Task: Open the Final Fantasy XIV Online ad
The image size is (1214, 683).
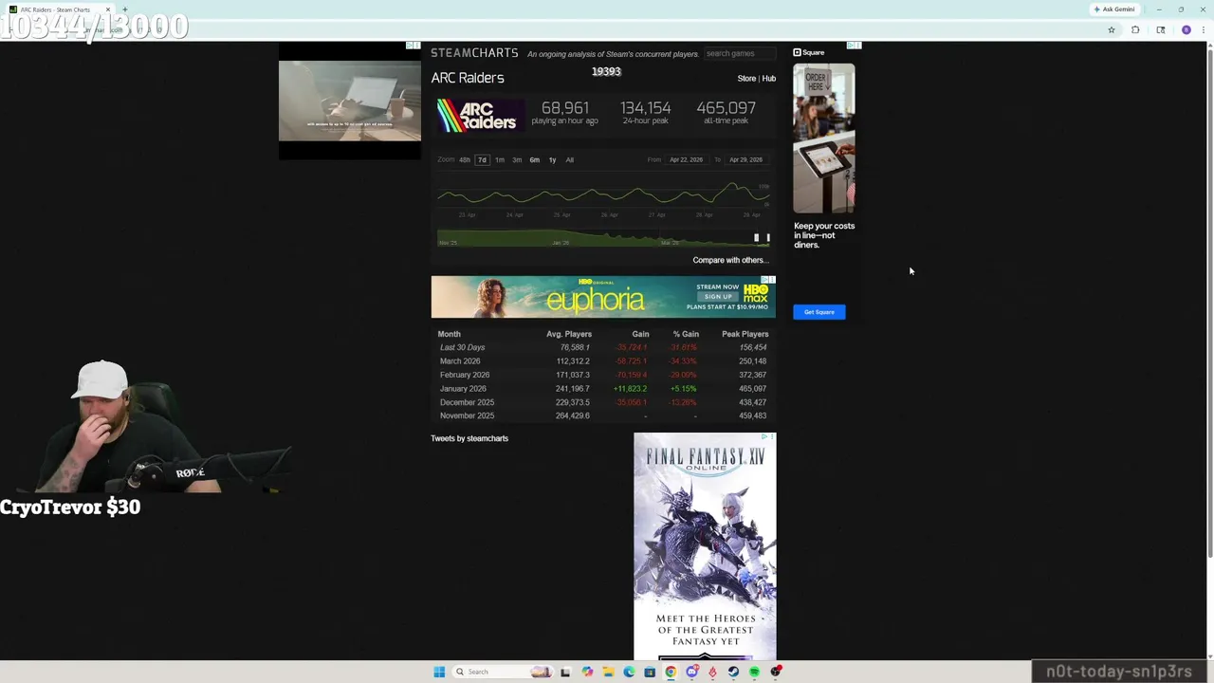Action: click(705, 546)
